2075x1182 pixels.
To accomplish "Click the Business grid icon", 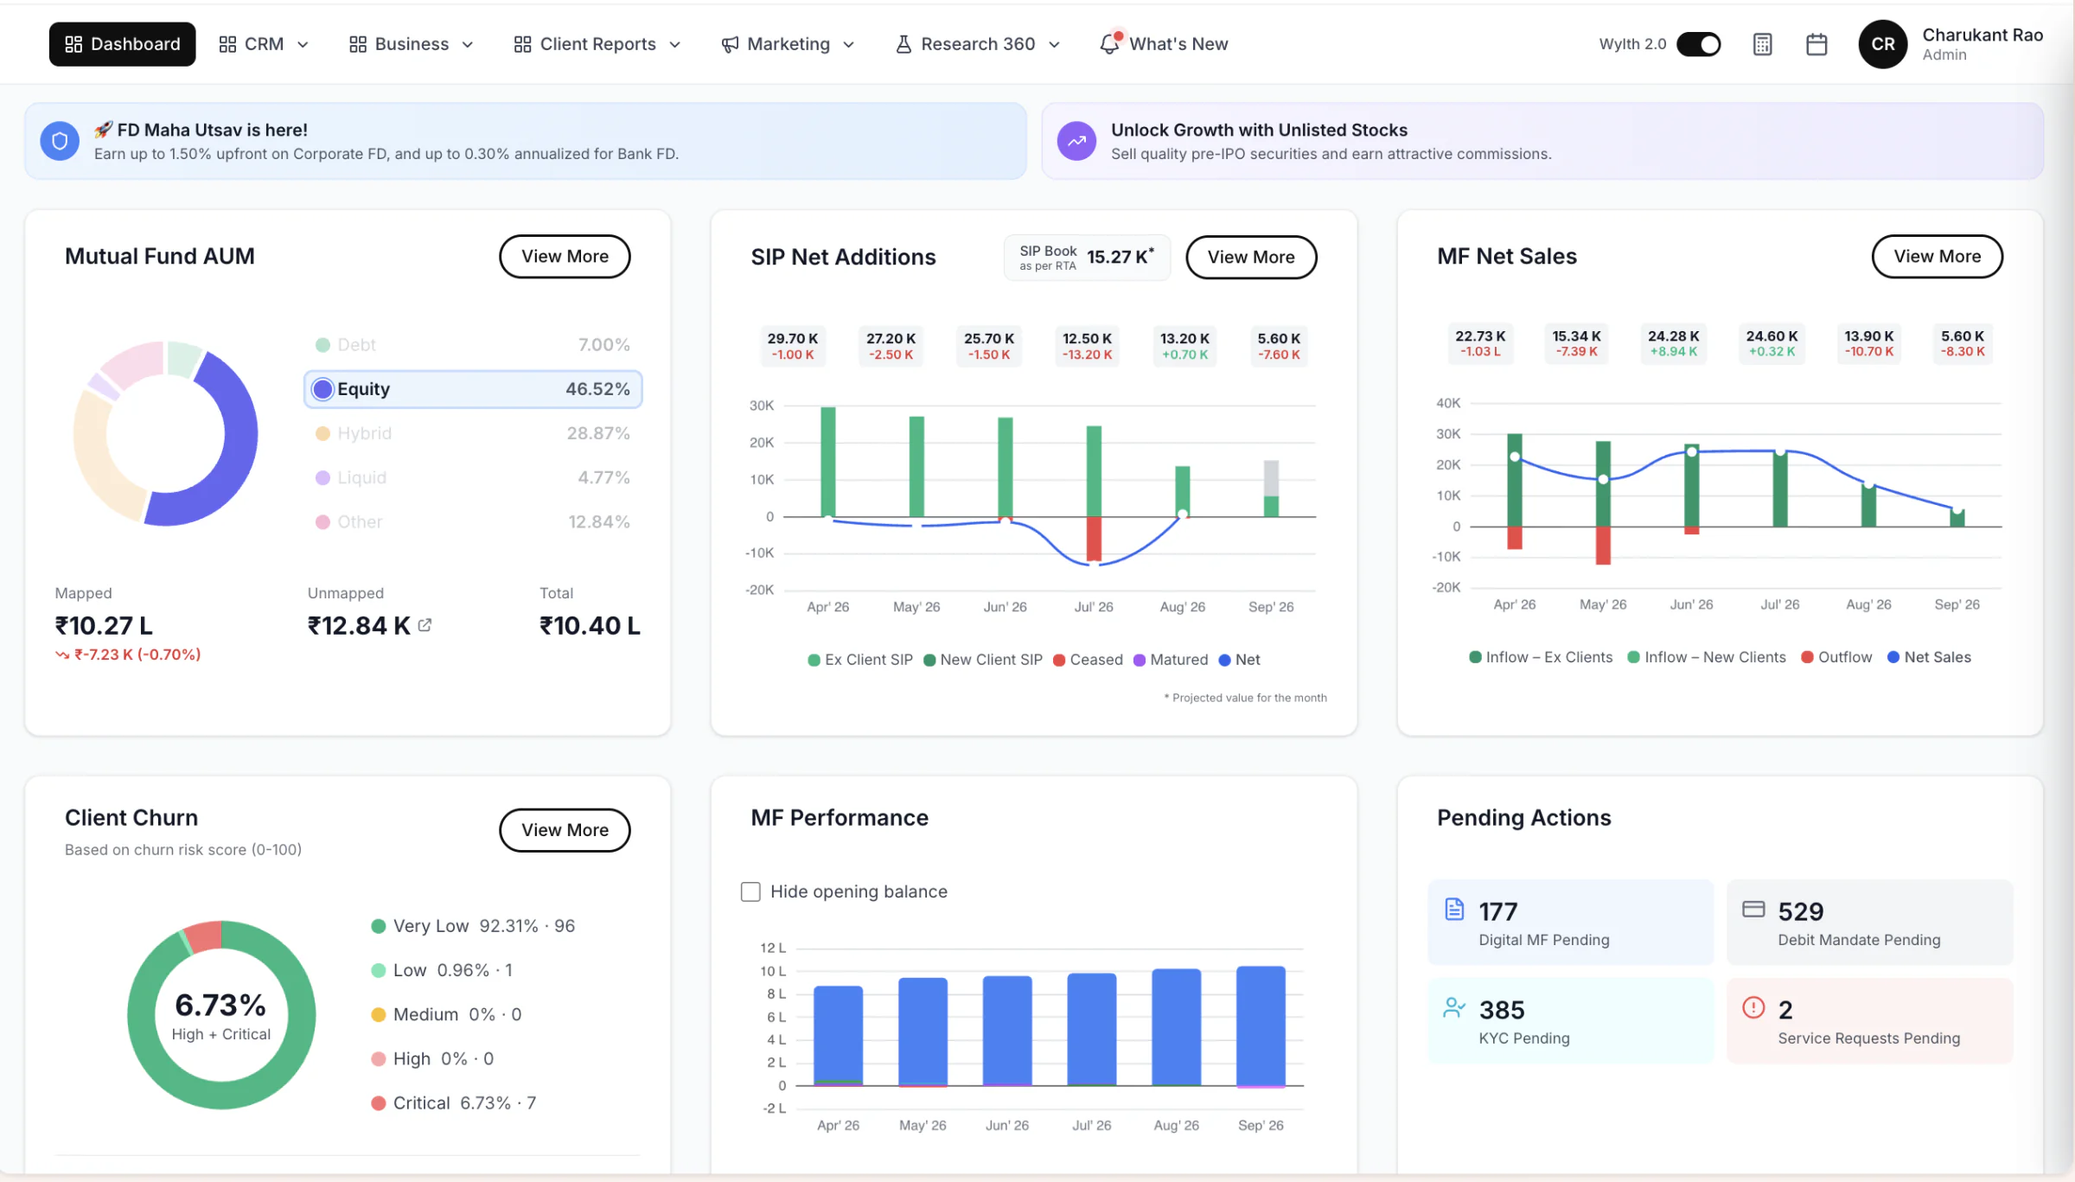I will tap(358, 44).
